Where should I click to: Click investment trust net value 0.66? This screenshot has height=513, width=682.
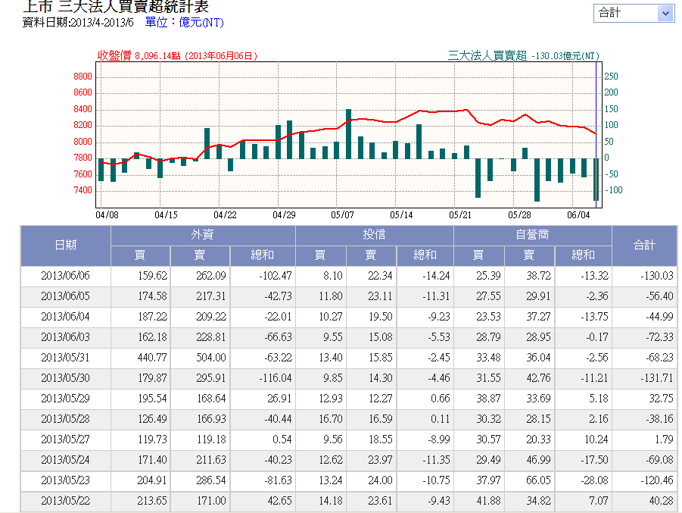click(441, 399)
